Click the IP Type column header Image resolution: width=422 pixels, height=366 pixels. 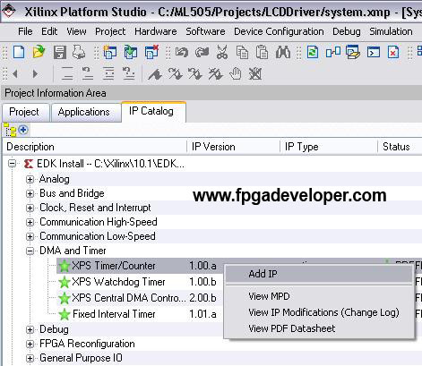tap(329, 147)
